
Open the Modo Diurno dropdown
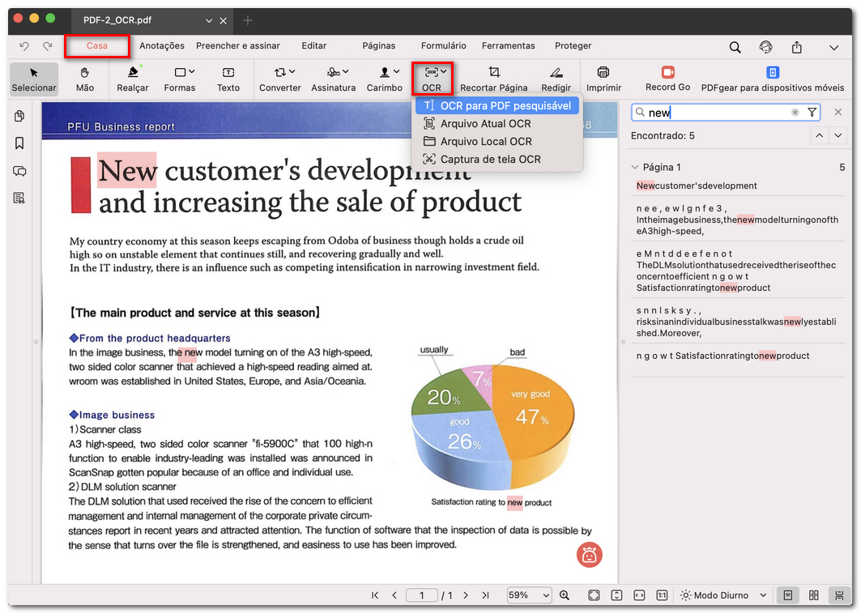pos(722,595)
